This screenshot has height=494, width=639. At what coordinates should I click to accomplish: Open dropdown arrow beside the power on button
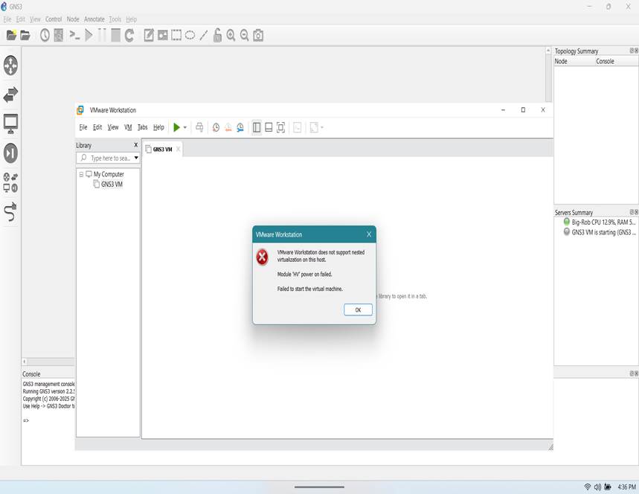coord(185,127)
